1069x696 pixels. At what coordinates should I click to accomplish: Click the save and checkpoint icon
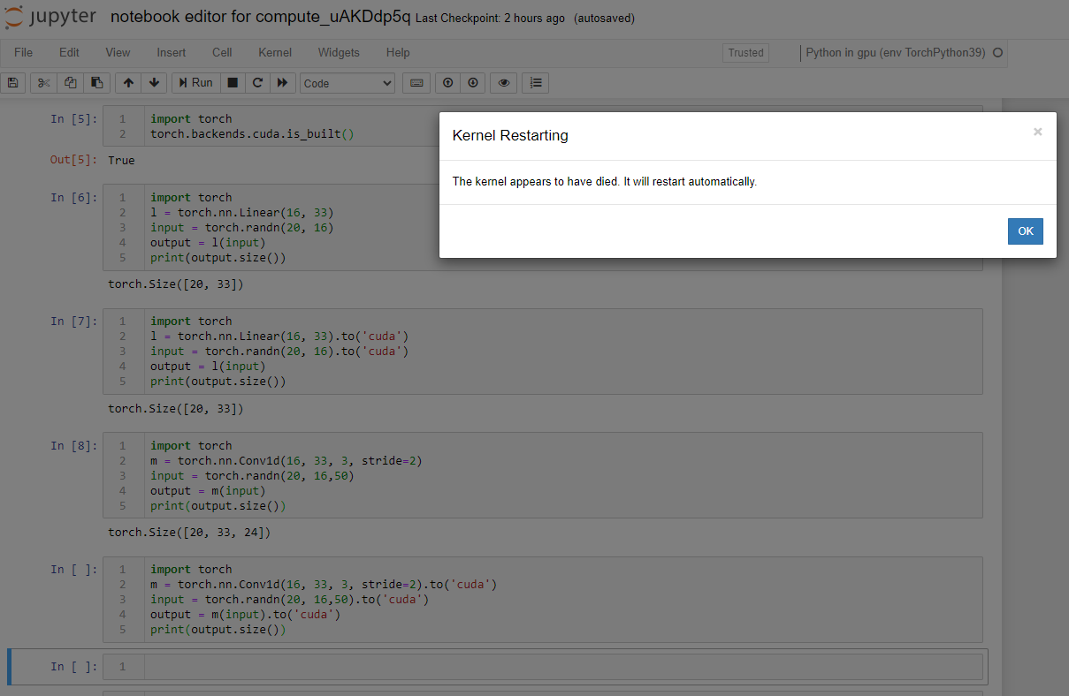pos(12,83)
